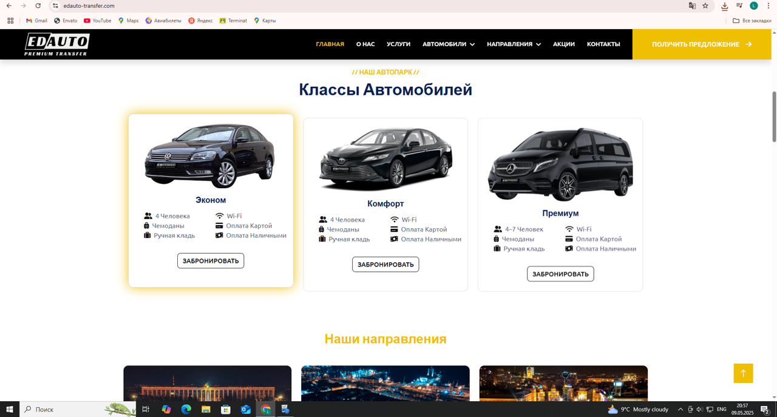
Task: Click the Google Translate icon in address bar
Action: point(692,5)
